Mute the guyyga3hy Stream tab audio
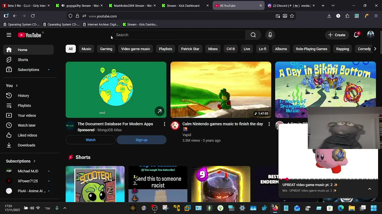The width and height of the screenshot is (382, 214). (x=63, y=6)
